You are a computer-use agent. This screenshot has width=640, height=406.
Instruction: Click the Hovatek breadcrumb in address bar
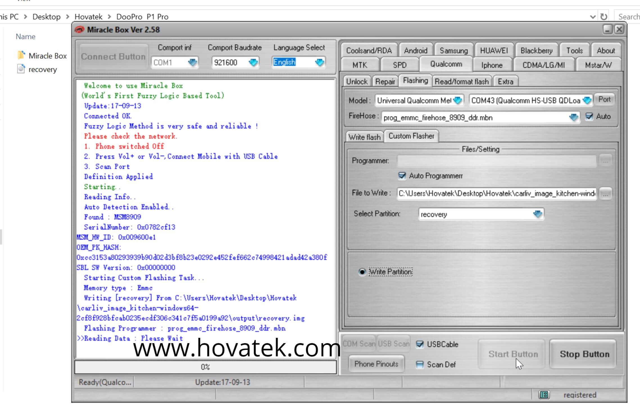(88, 17)
